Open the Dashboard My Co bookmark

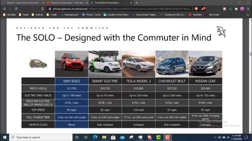tap(173, 15)
